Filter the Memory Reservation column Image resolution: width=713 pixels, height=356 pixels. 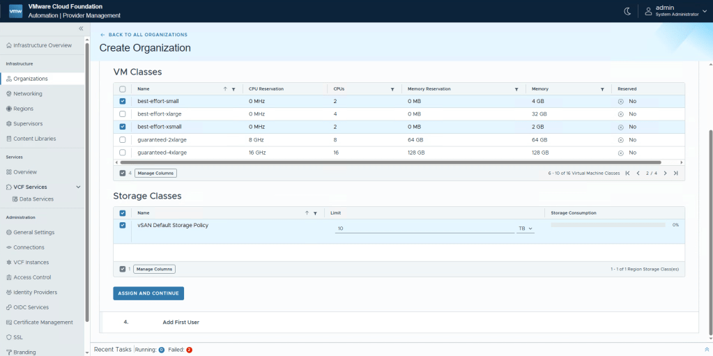(x=516, y=89)
